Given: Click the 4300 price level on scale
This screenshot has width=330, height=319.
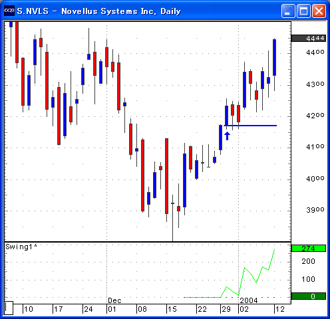Looking at the screenshot, I should 315,84.
